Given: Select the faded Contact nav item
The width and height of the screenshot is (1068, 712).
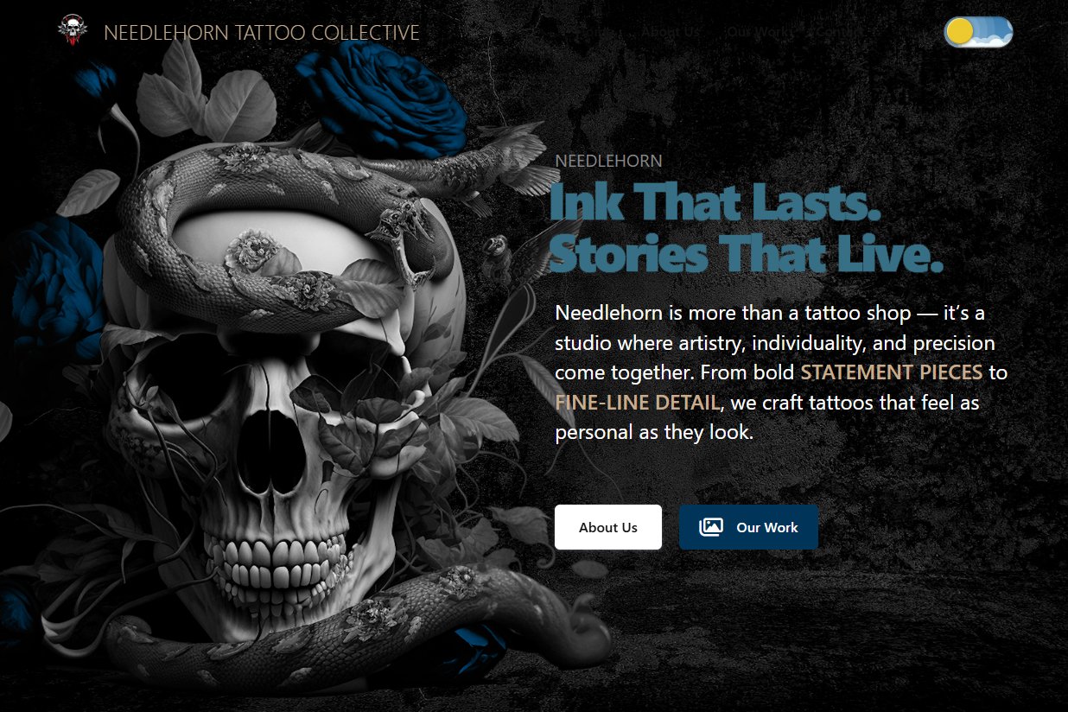Looking at the screenshot, I should pos(839,32).
